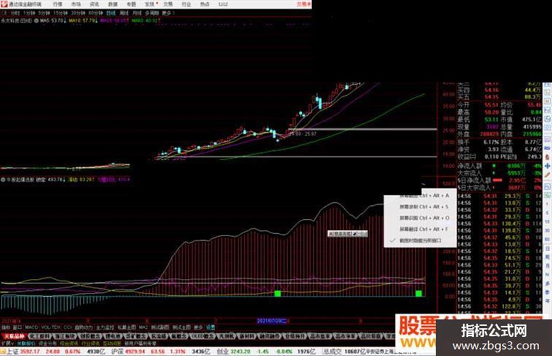
Task: Open the 资金分布 bottom tab
Action: (x=47, y=343)
